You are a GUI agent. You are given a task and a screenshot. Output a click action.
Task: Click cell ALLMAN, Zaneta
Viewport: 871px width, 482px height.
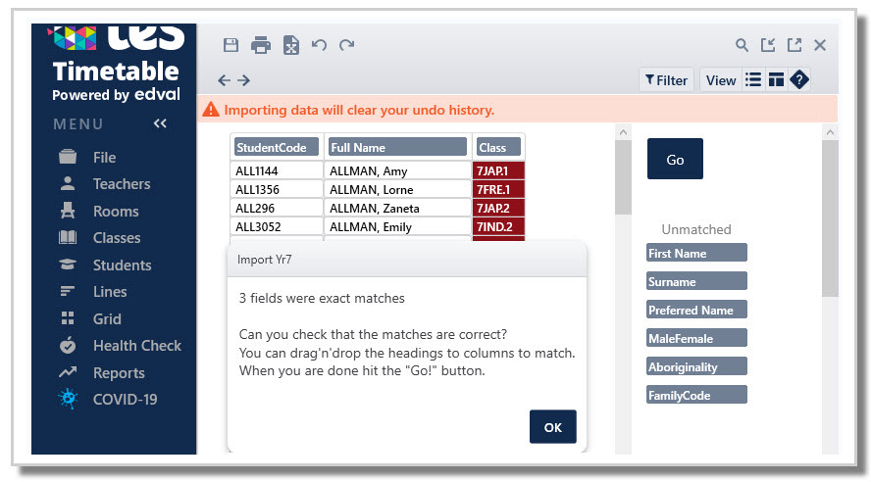pos(397,208)
